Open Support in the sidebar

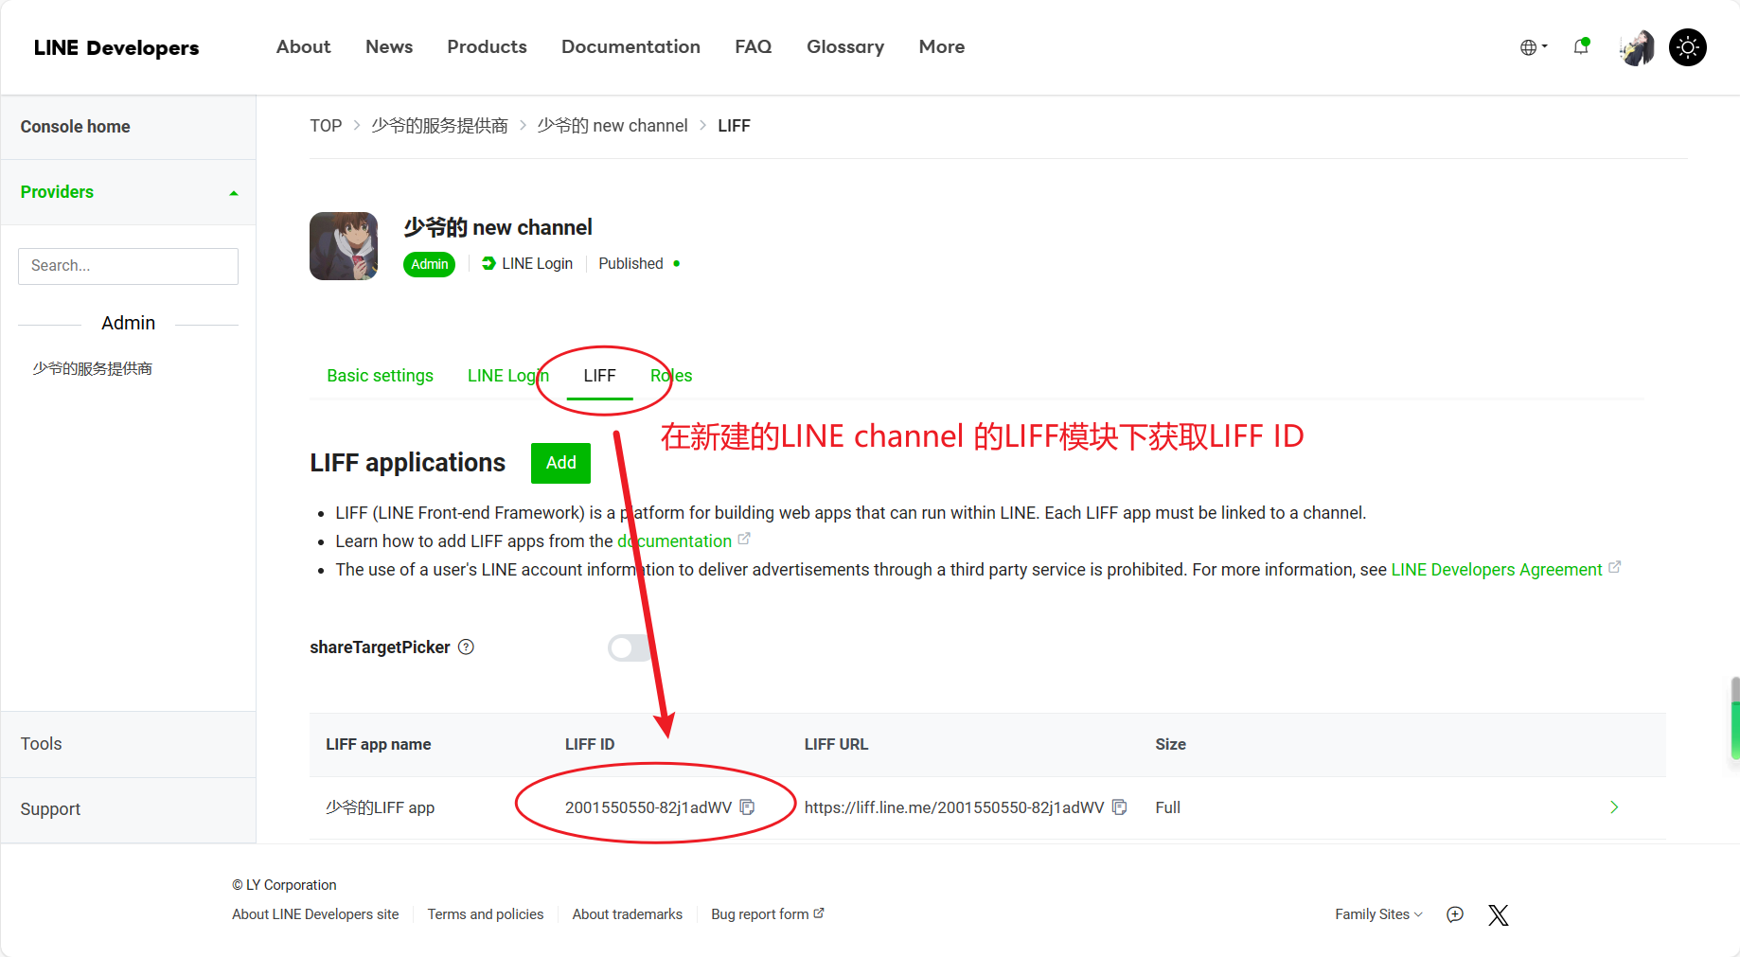[x=128, y=809]
